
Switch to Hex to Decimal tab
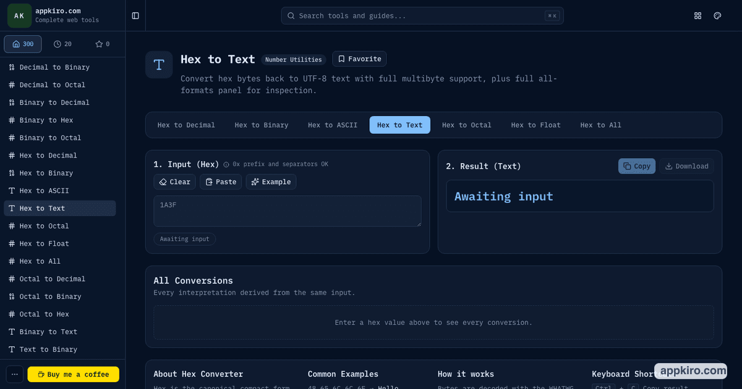186,125
